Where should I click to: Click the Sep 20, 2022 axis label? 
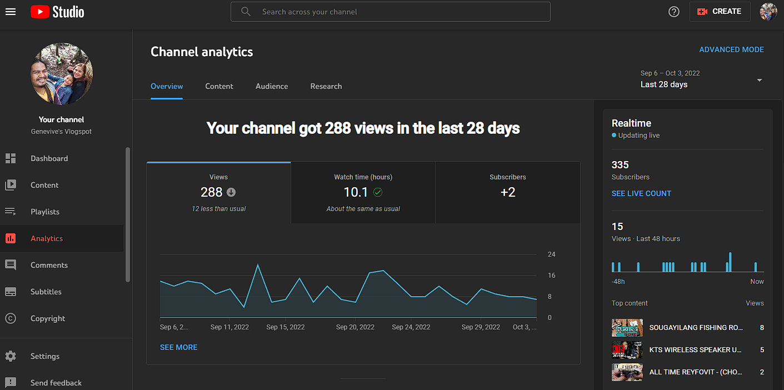356,327
